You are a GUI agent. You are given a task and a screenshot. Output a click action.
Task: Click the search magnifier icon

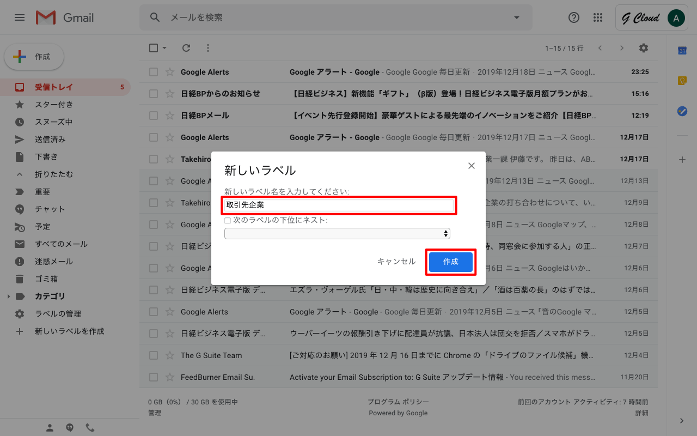pos(155,17)
